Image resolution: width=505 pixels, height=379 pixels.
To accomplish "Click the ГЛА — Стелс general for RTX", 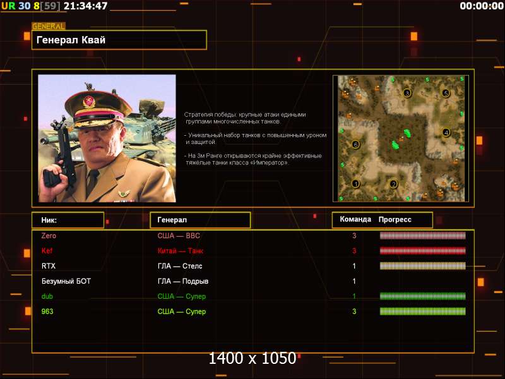I will tap(180, 266).
